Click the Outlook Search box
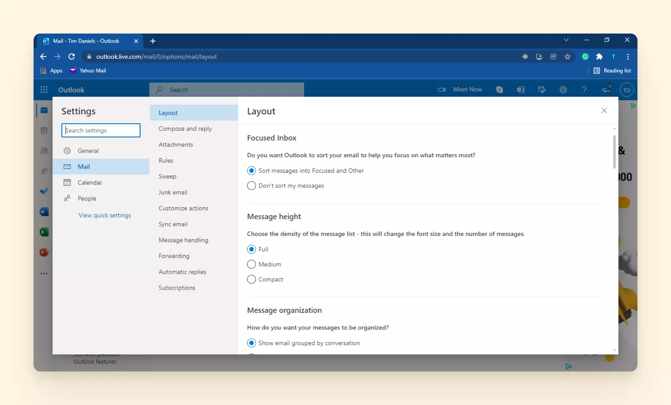Screen dimensions: 671x405 pos(227,90)
